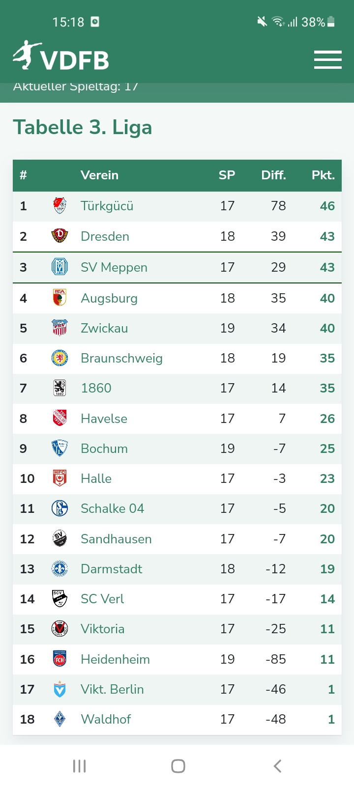Image resolution: width=354 pixels, height=786 pixels.
Task: Open the 1860 team link
Action: pyautogui.click(x=96, y=388)
